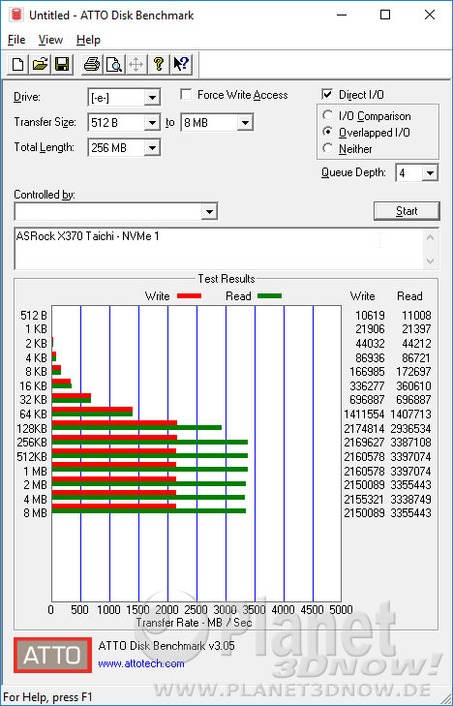Select the Neither radio button
The image size is (453, 706).
click(328, 148)
